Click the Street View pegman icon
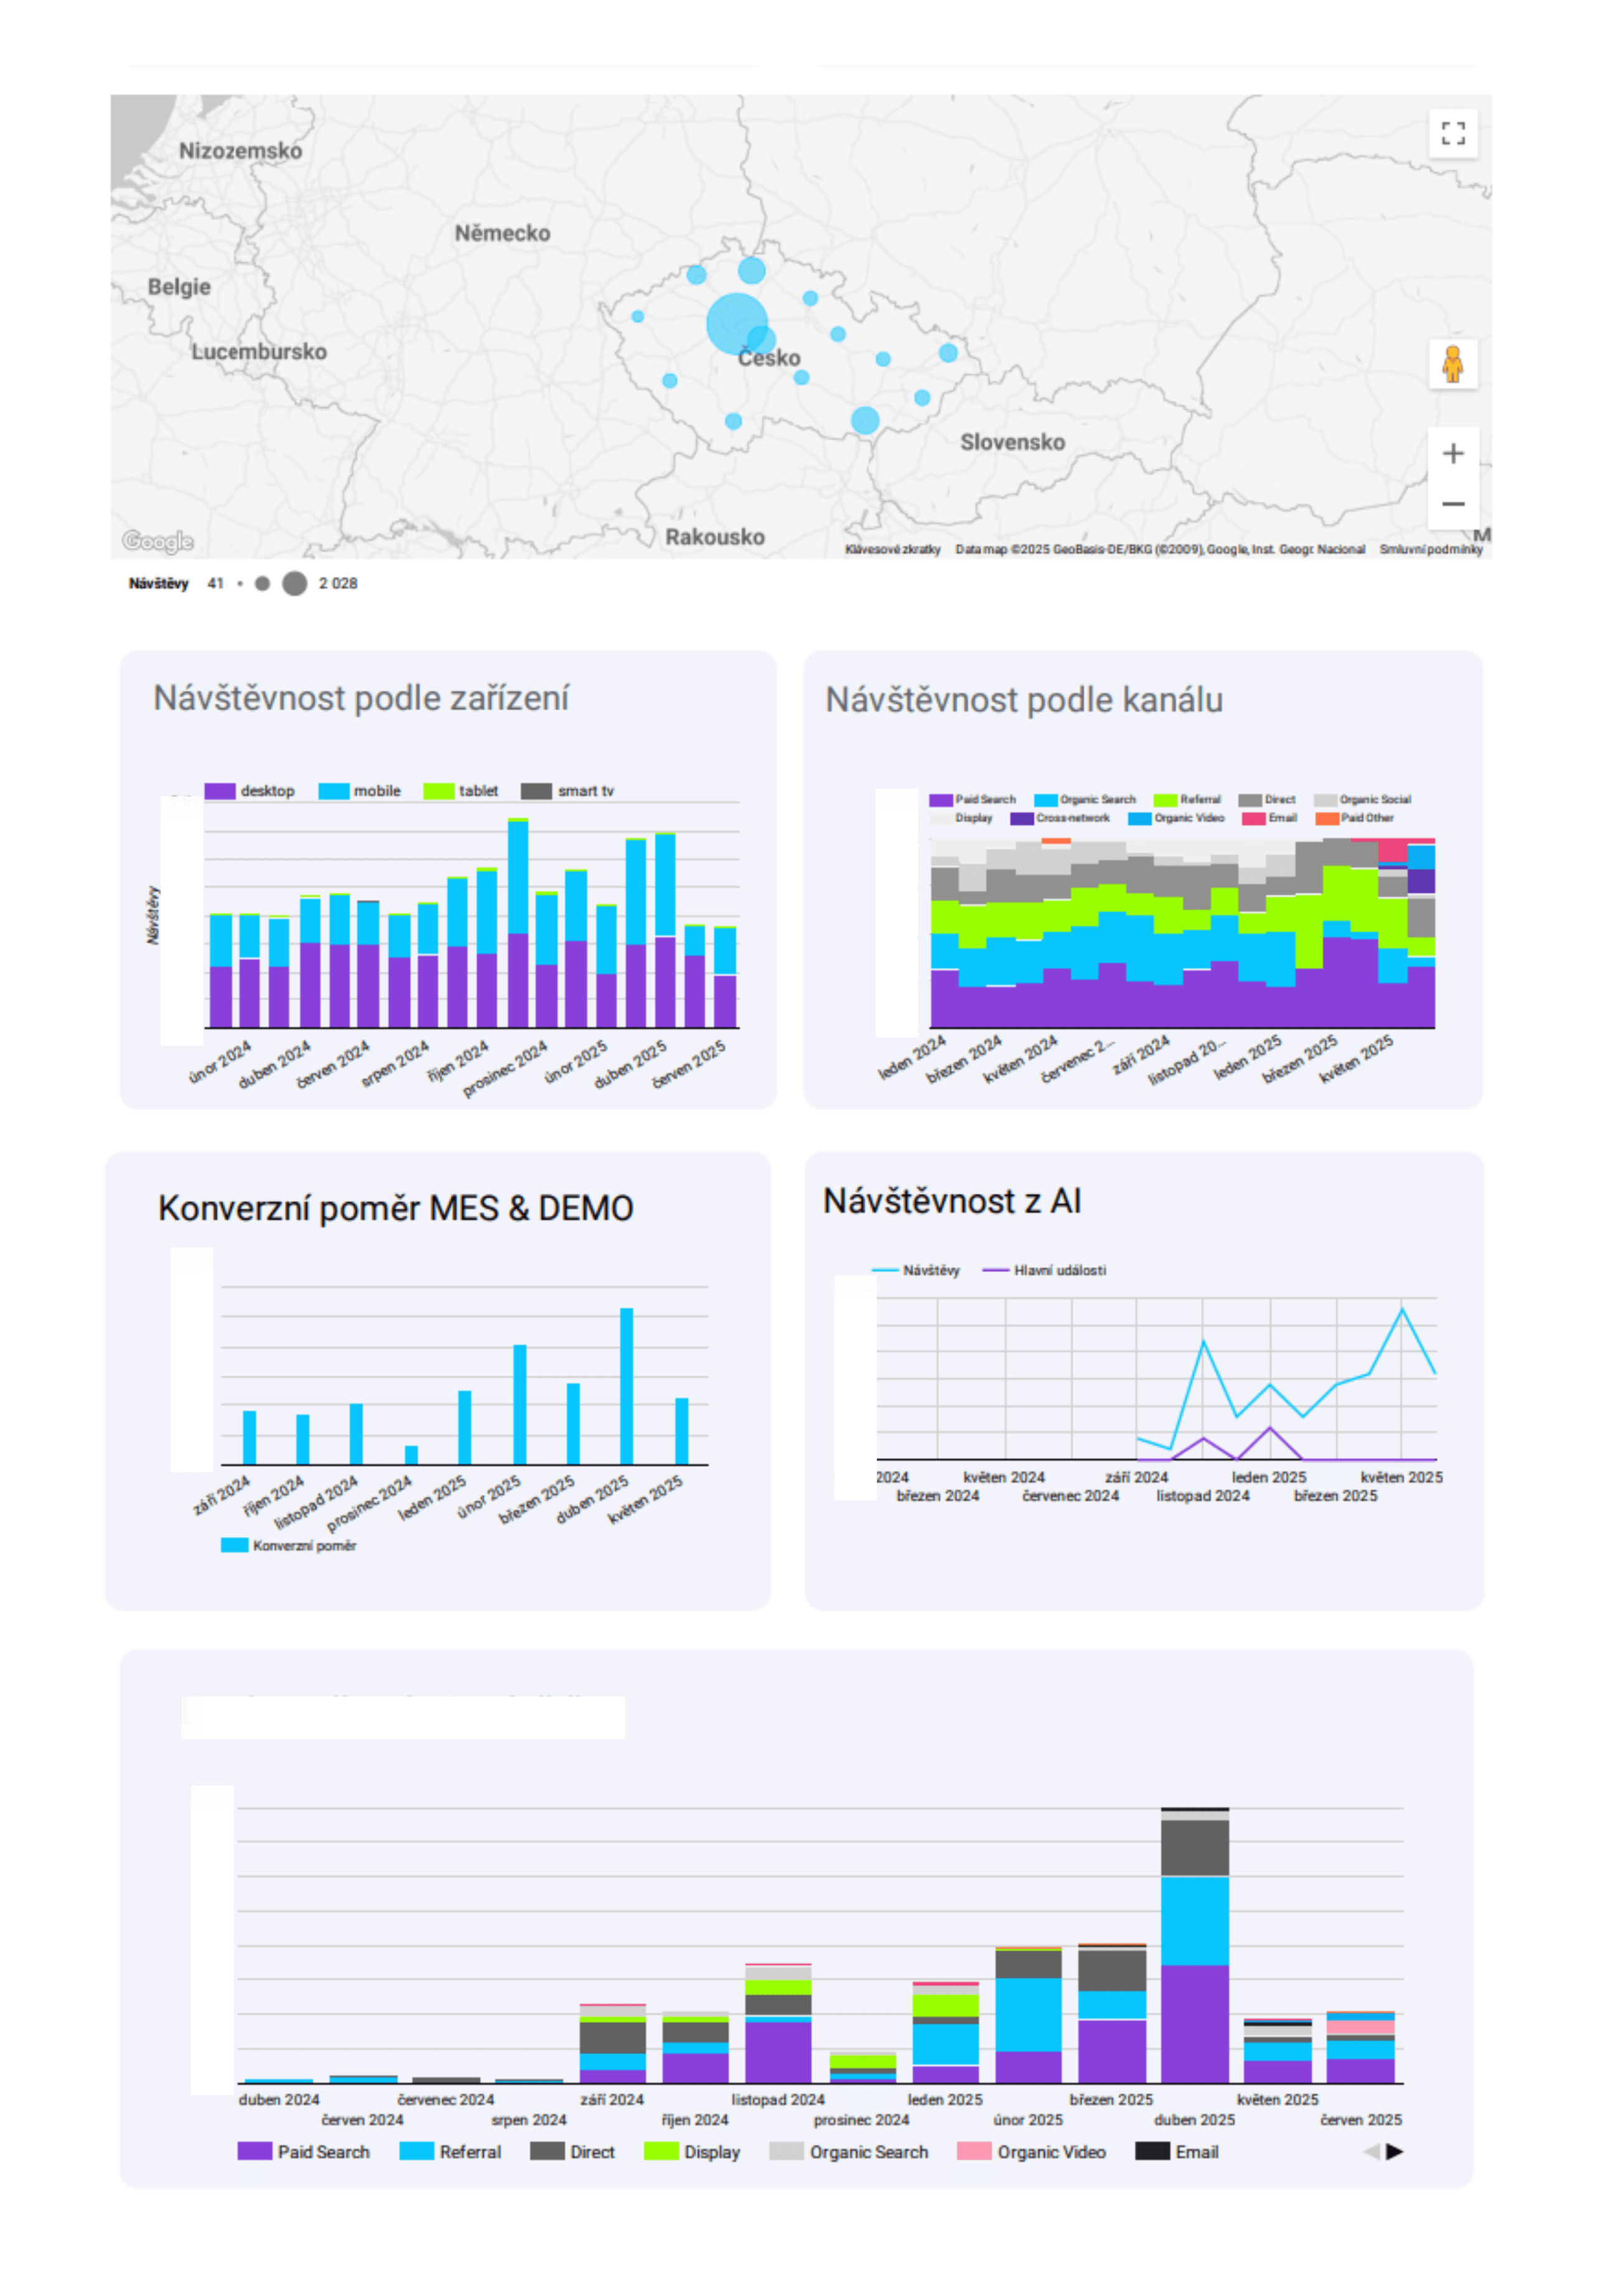Screen dimensions: 1608x2296 pos(1452,364)
